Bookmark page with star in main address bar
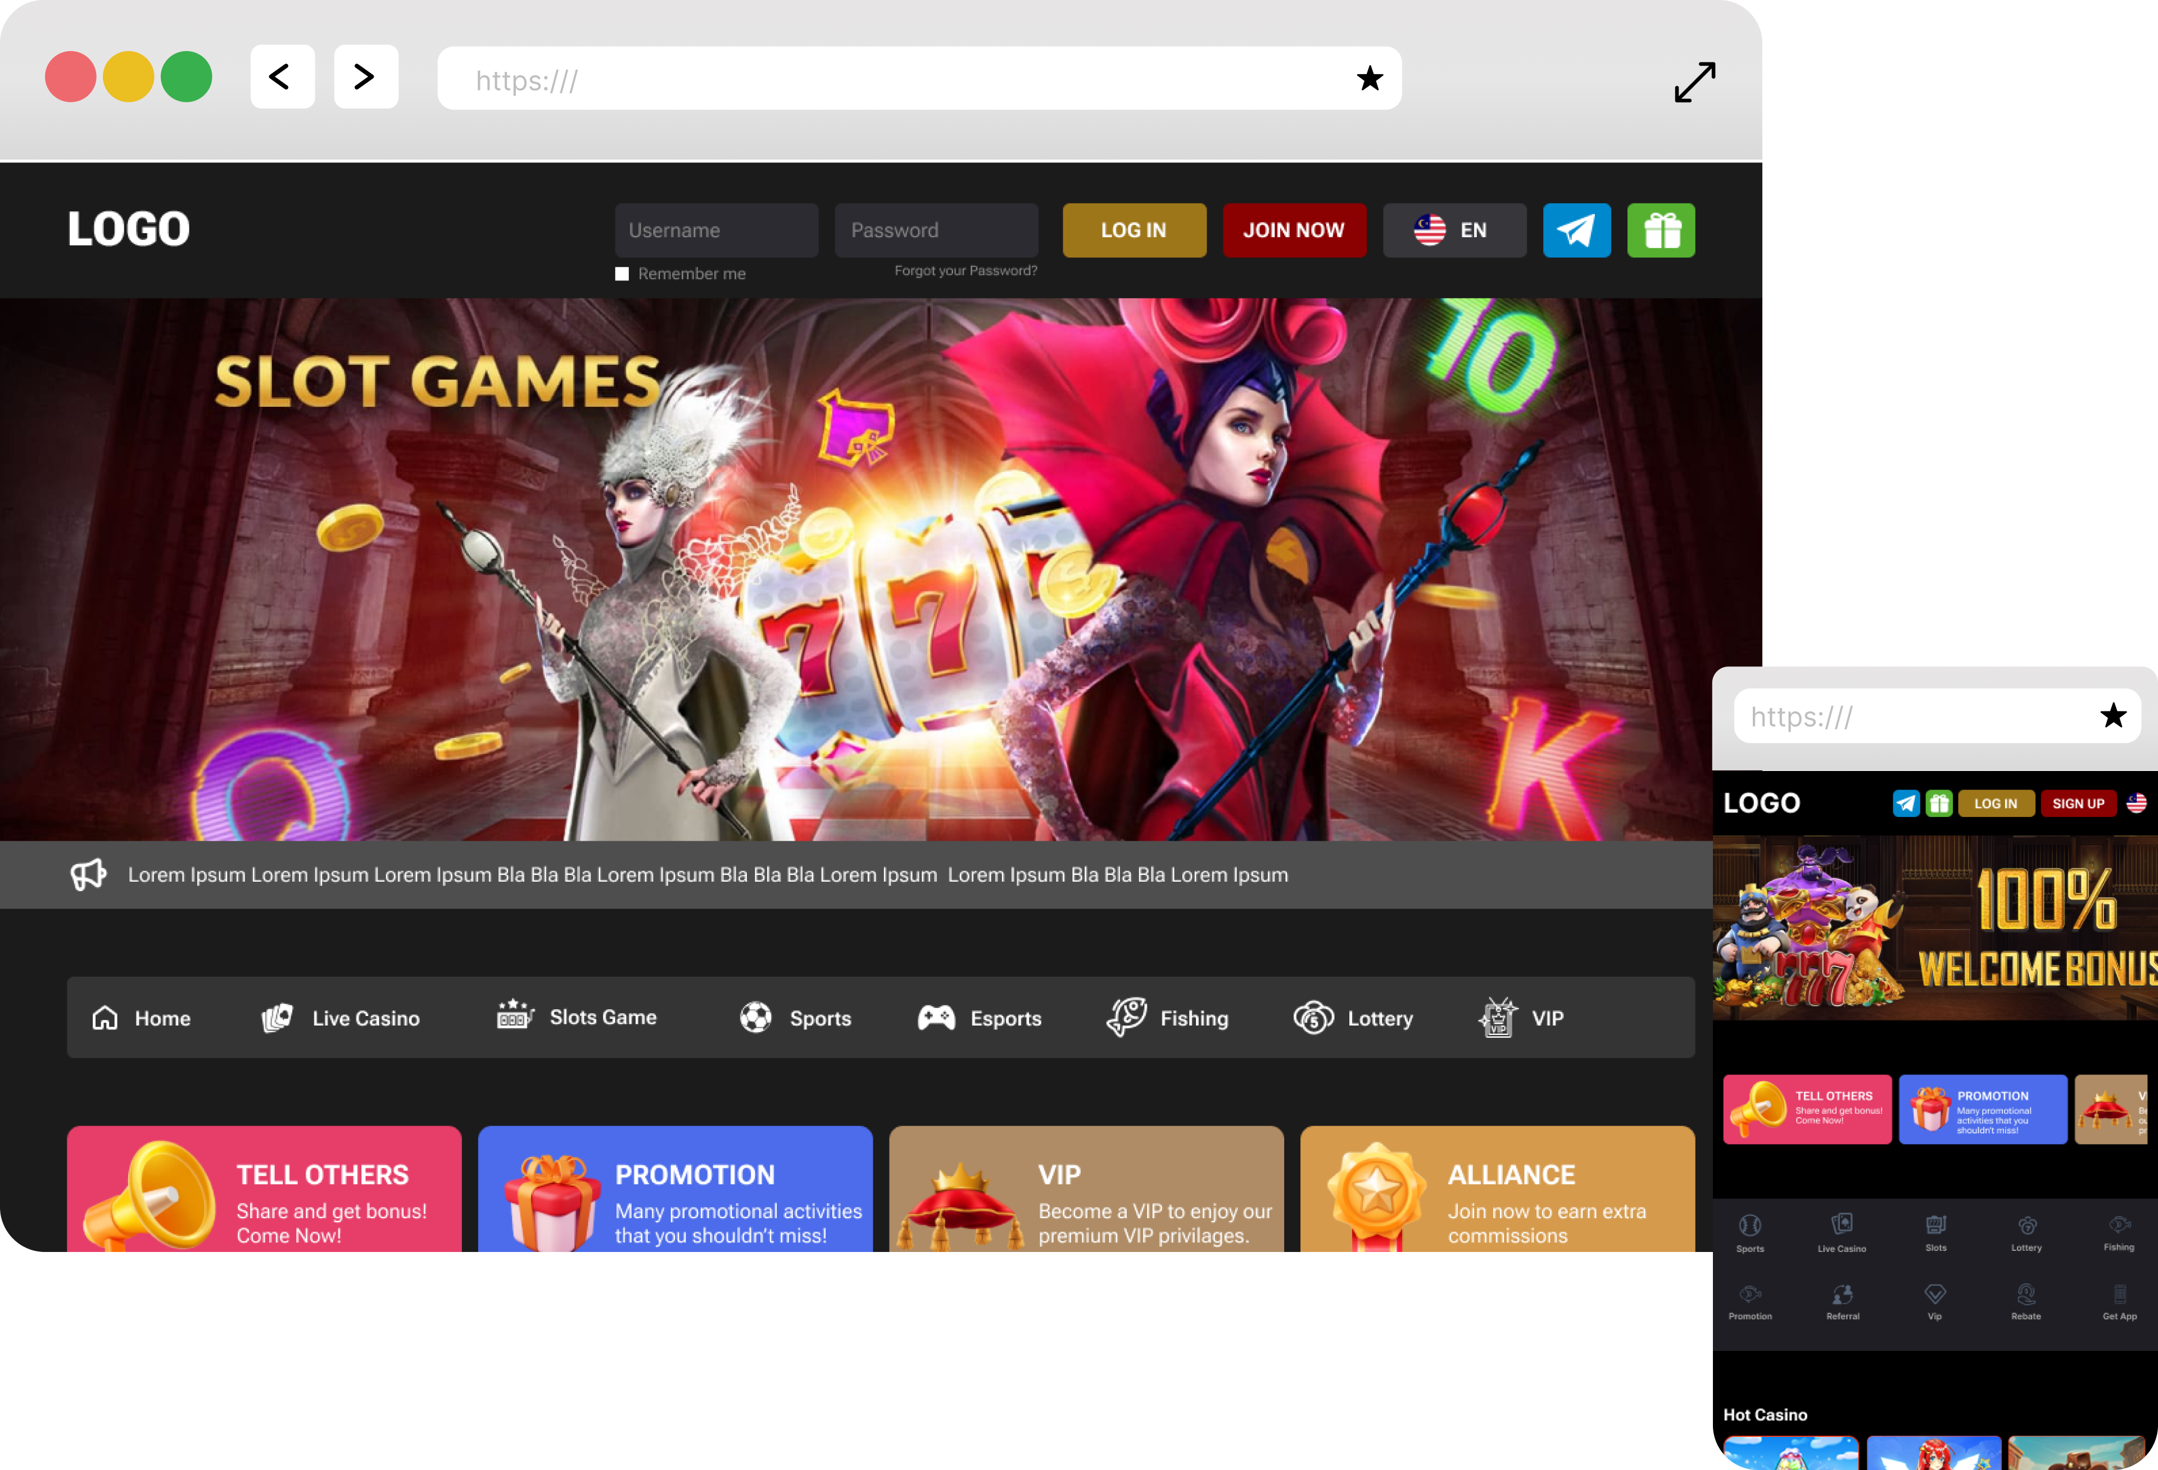 coord(1369,79)
